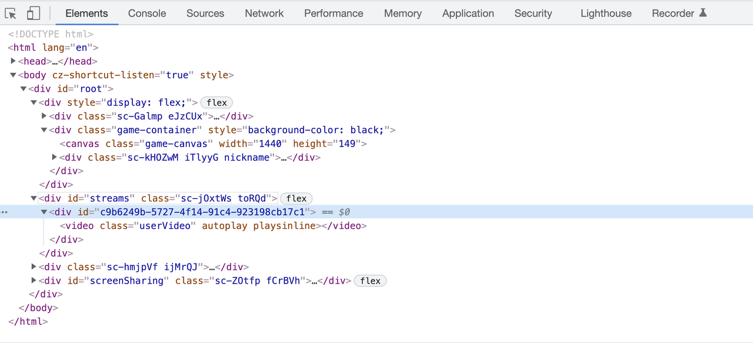Collapse the game-container div
Viewport: 753px width, 343px height.
point(44,129)
